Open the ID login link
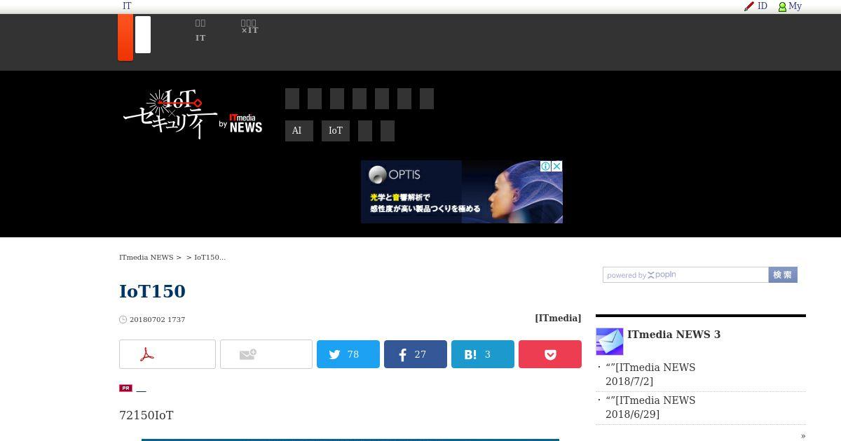 pyautogui.click(x=763, y=6)
